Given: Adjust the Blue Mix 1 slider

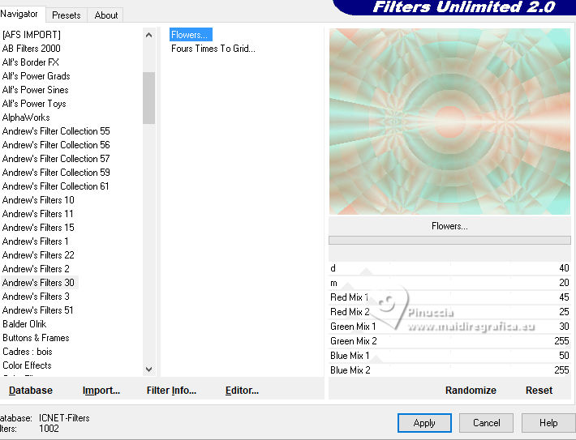Looking at the screenshot, I should tap(449, 356).
